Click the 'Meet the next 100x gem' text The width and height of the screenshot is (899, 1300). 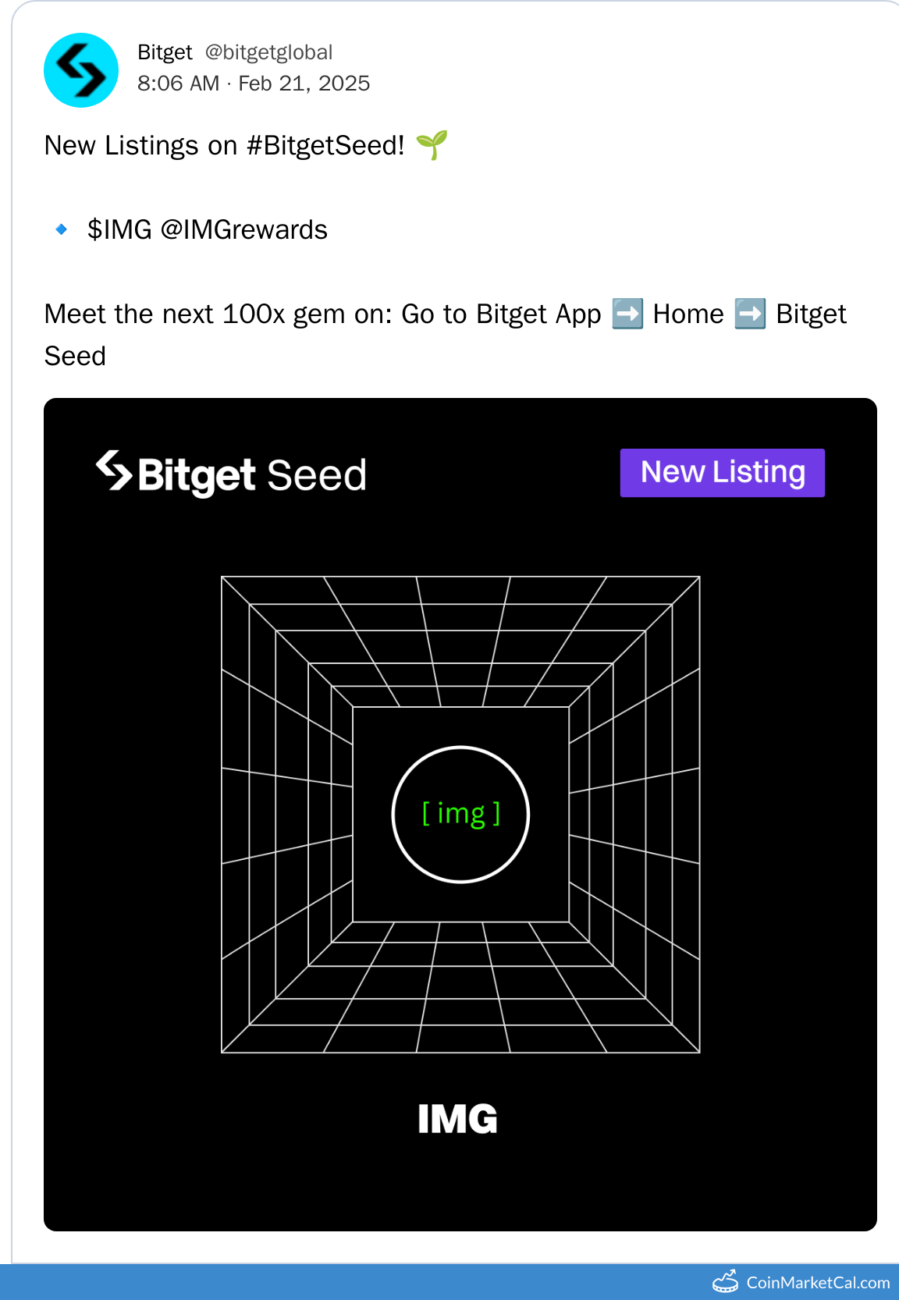pos(194,314)
